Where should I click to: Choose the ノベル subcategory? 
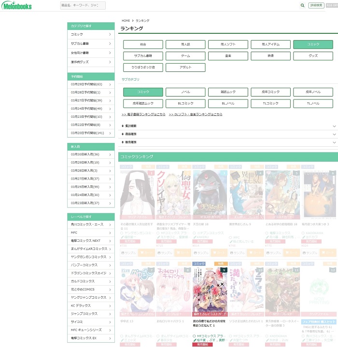pyautogui.click(x=185, y=92)
